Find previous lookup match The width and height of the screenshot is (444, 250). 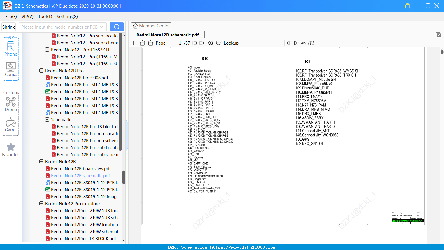pyautogui.click(x=288, y=43)
